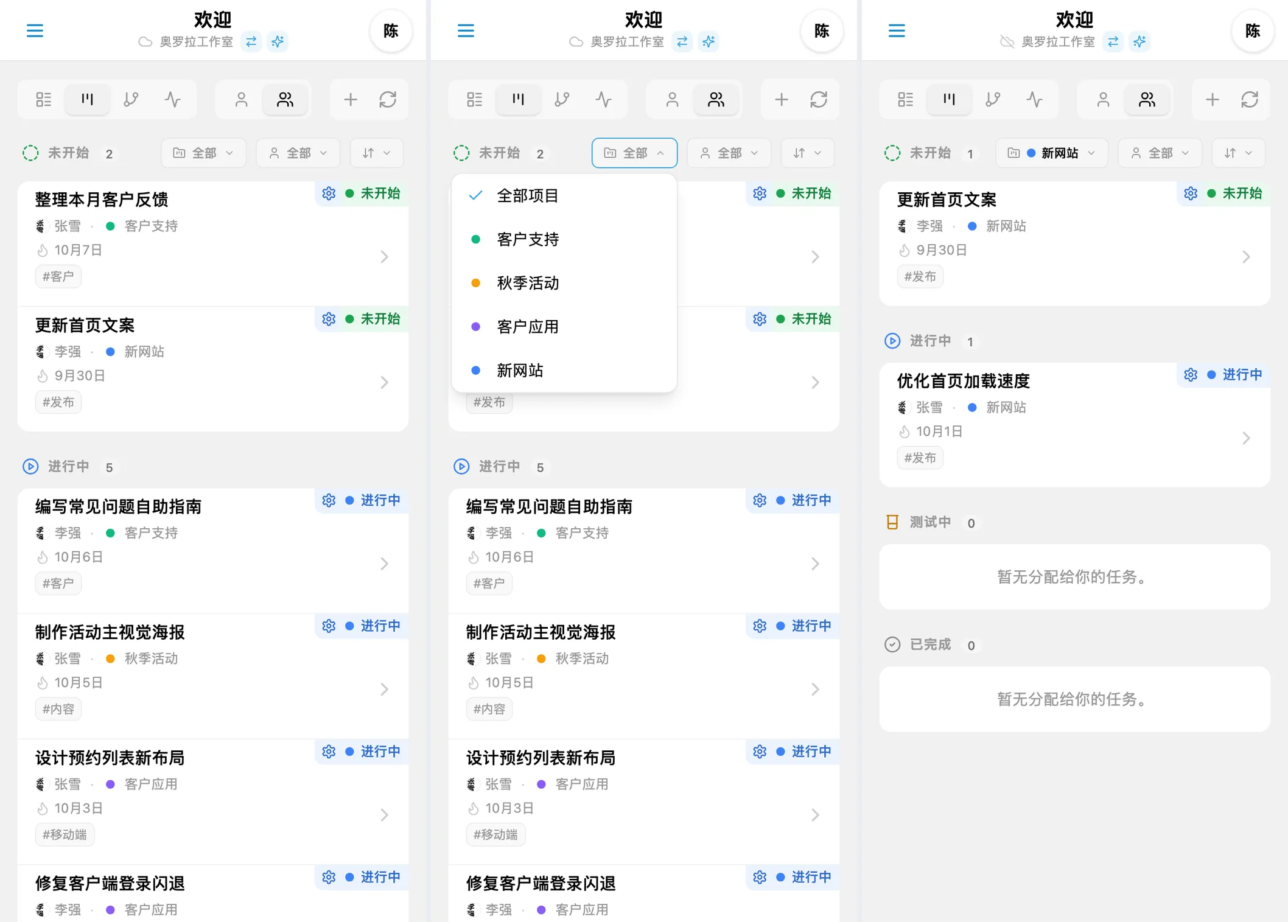
Task: Open hamburger menu in left panel
Action: tap(35, 30)
